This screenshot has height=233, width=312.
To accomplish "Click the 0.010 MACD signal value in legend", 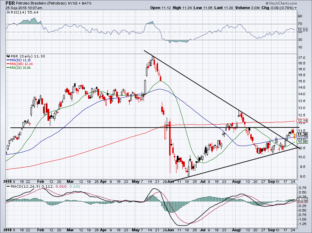I will tap(61, 186).
